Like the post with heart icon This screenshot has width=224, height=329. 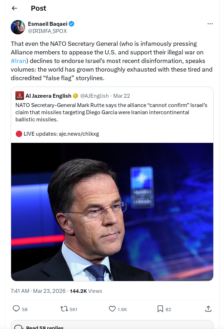click(112, 309)
